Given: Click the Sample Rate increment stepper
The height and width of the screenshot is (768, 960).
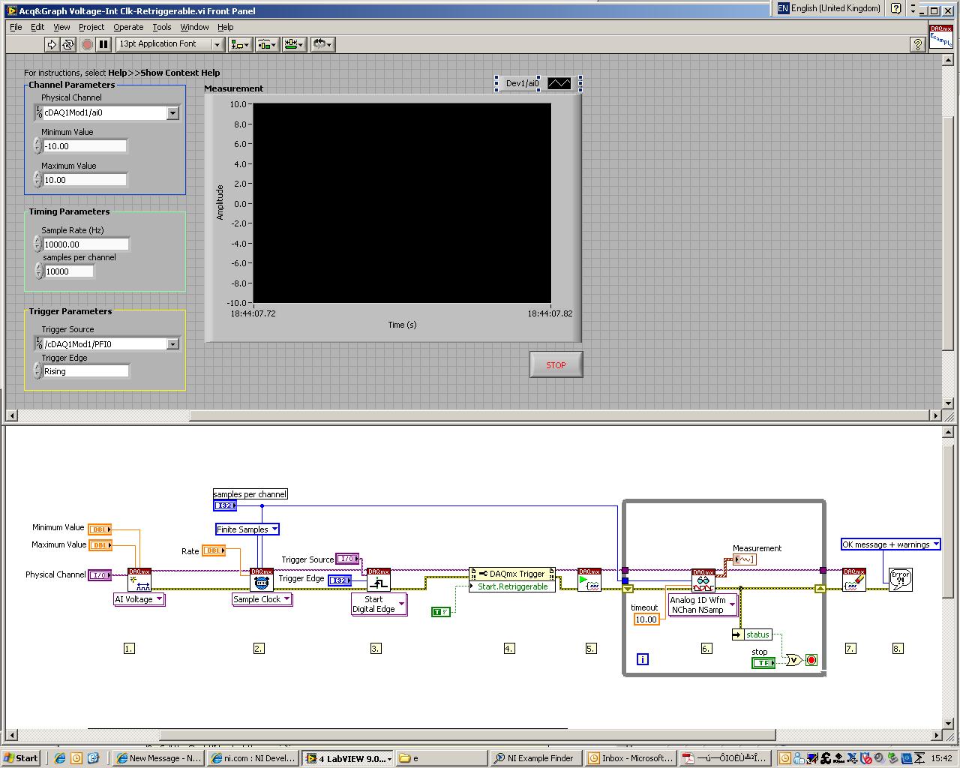Looking at the screenshot, I should click(37, 241).
